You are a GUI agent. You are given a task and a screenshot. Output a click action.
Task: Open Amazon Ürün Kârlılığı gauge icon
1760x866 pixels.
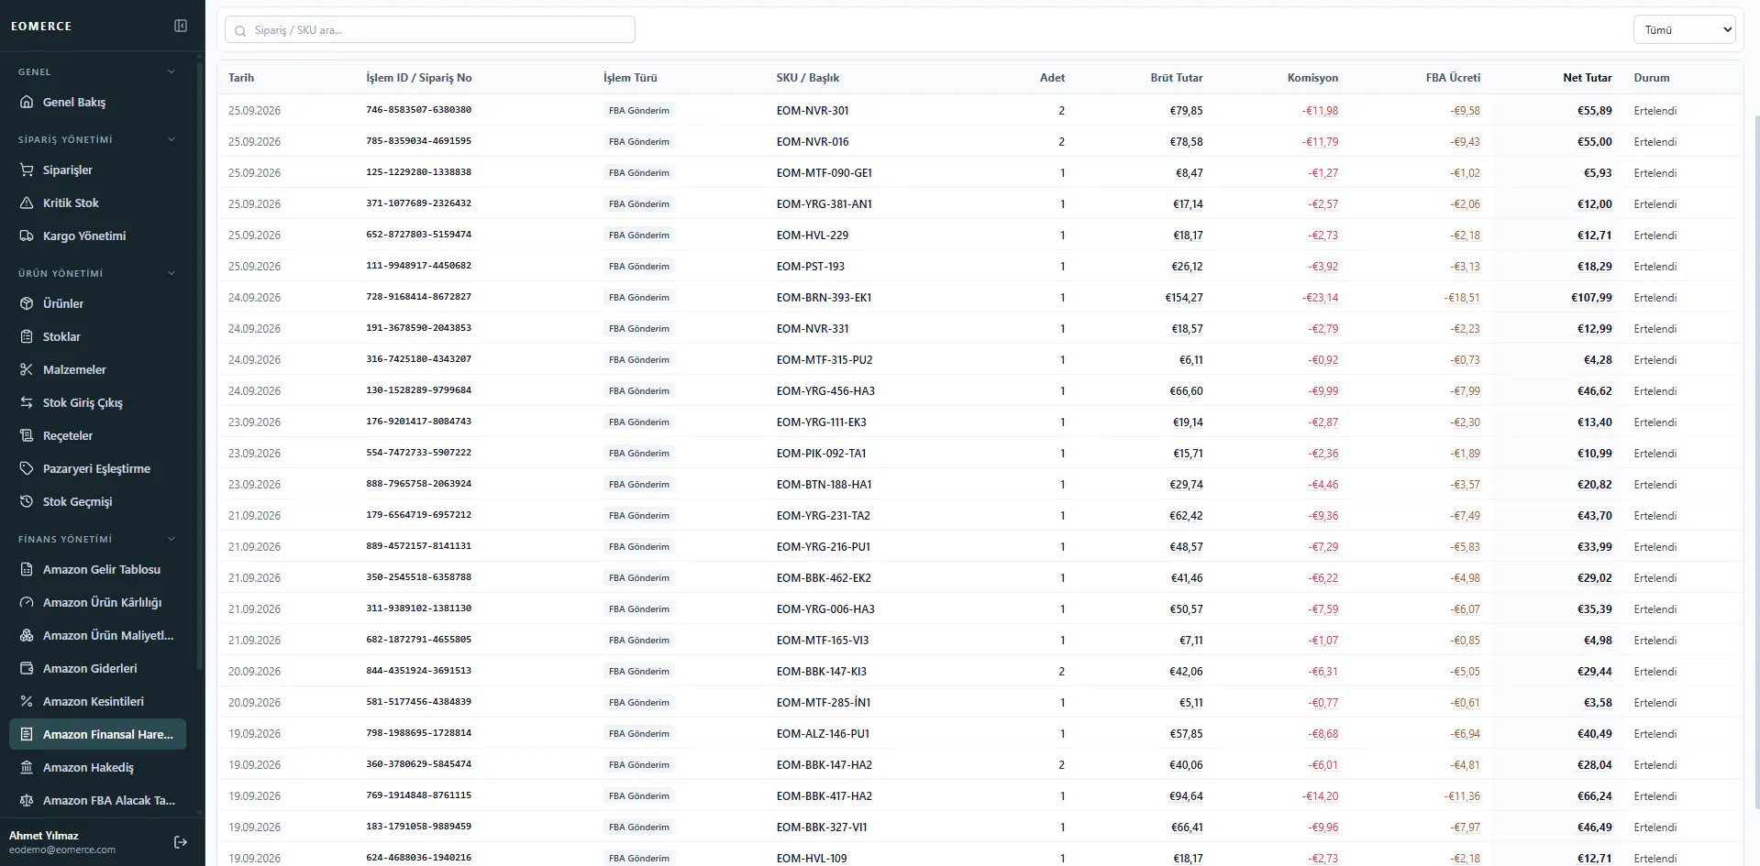[27, 602]
